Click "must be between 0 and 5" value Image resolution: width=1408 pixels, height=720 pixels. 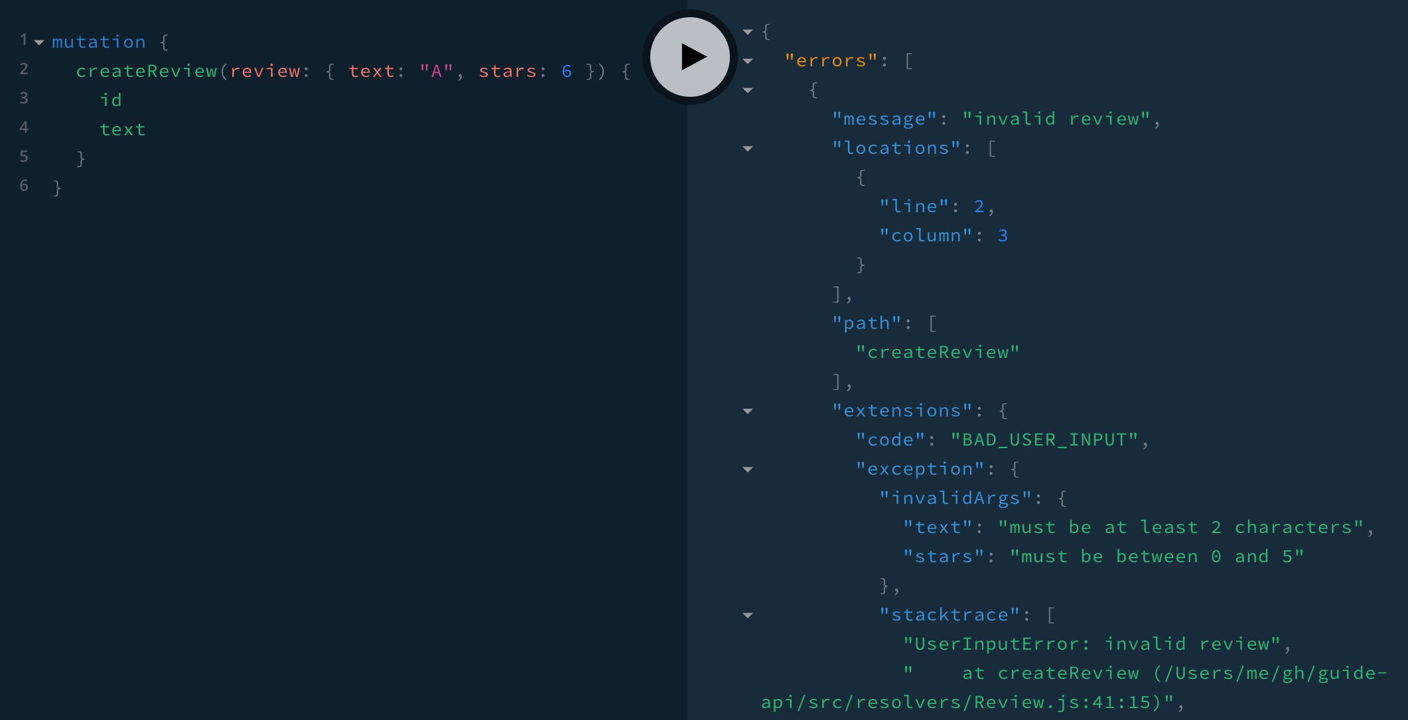tap(1157, 556)
